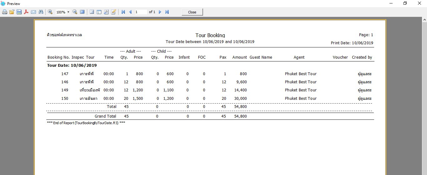The image size is (427, 175).
Task: Click the 'Grand Total' label
Action: point(105,116)
